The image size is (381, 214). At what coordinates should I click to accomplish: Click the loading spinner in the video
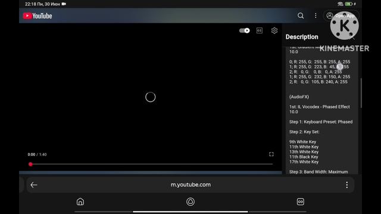151,97
